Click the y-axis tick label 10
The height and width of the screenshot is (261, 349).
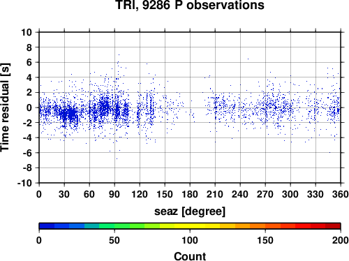coord(27,32)
